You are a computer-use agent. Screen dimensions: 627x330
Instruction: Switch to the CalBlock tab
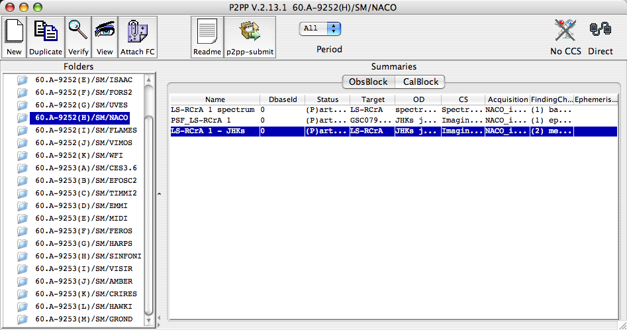click(x=420, y=82)
